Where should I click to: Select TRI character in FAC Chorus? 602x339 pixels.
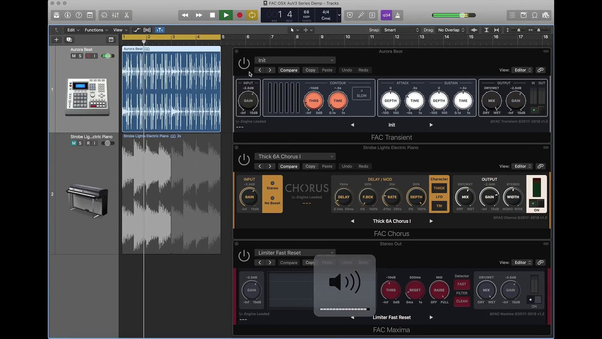(439, 206)
